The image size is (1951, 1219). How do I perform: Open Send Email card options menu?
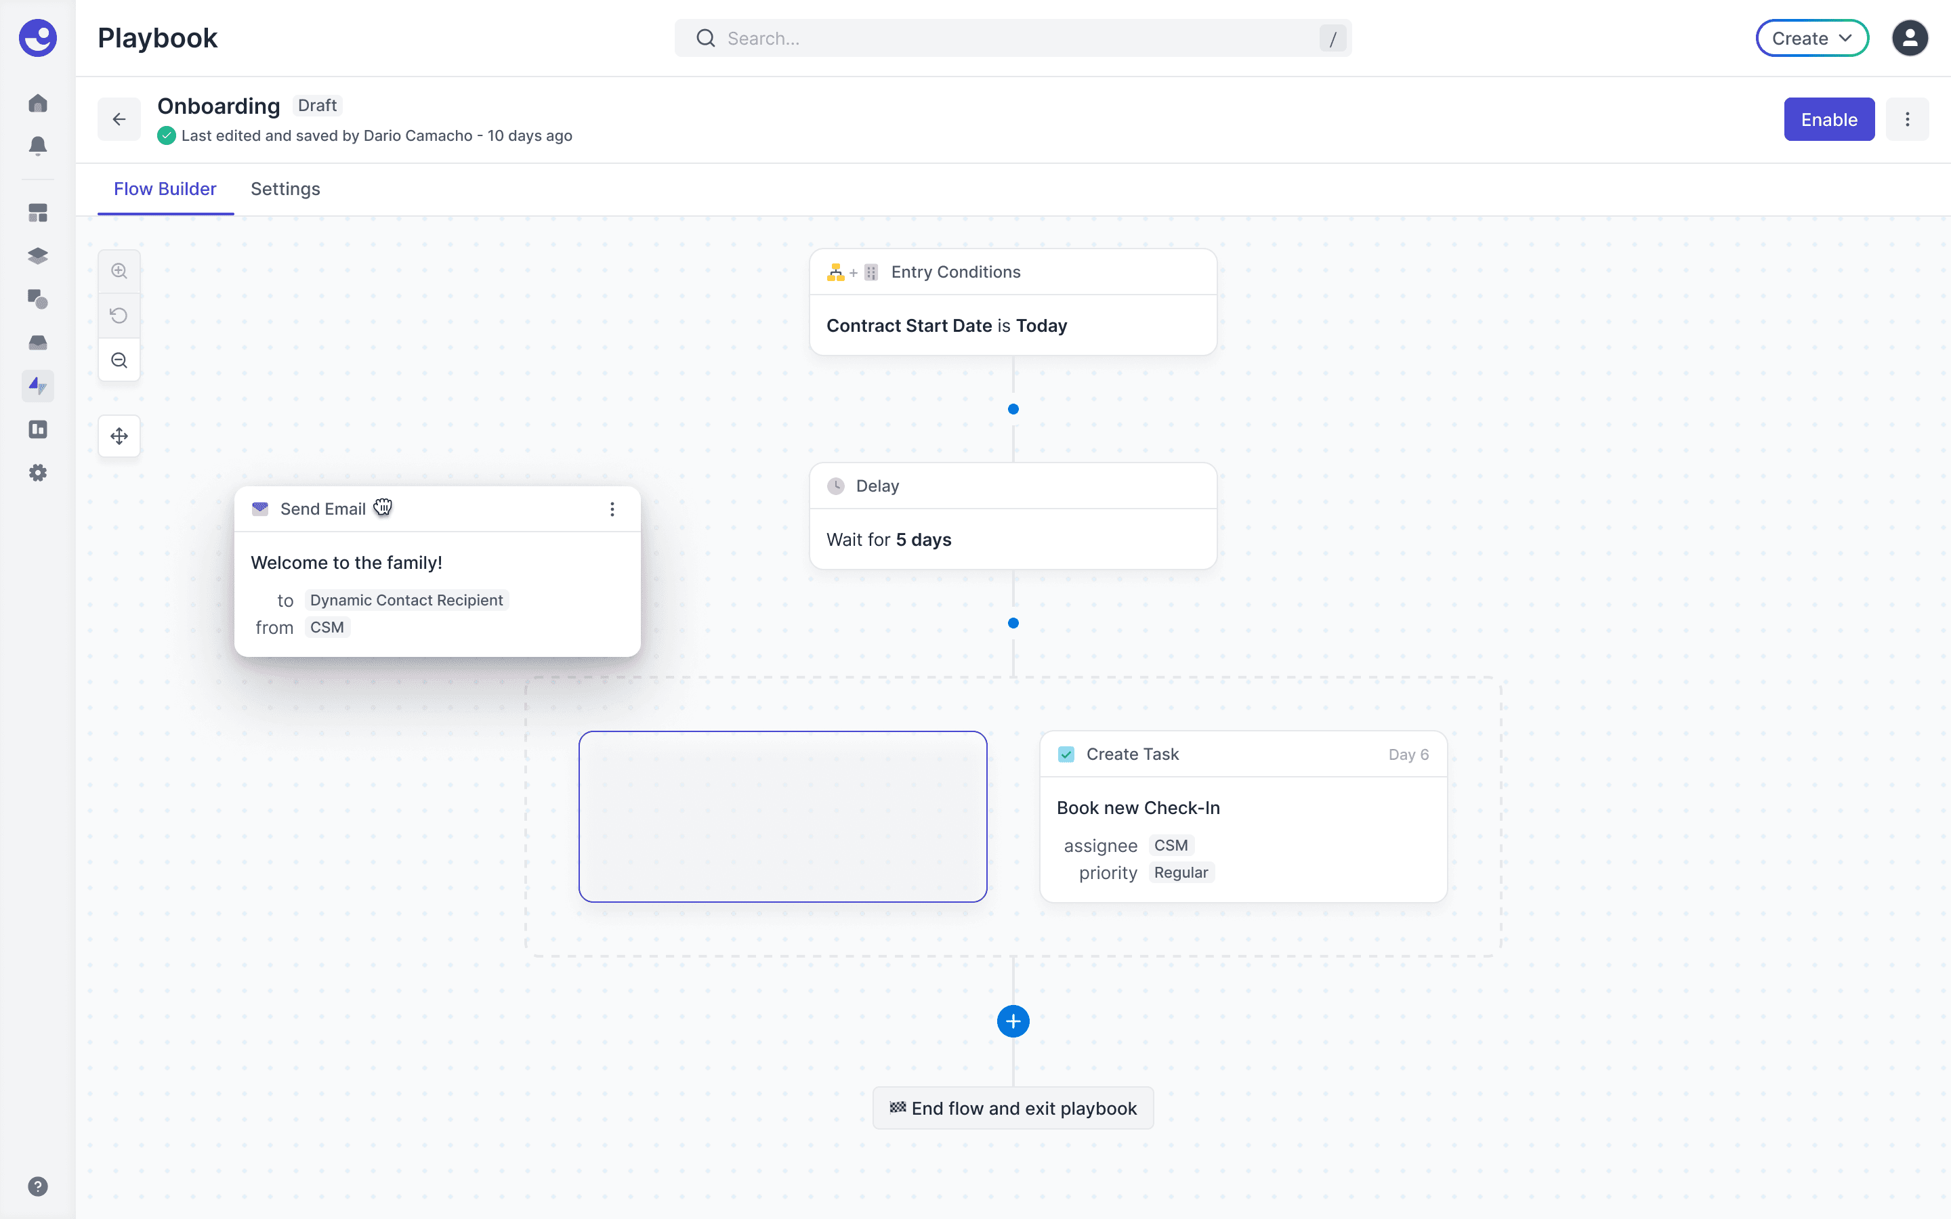click(612, 509)
